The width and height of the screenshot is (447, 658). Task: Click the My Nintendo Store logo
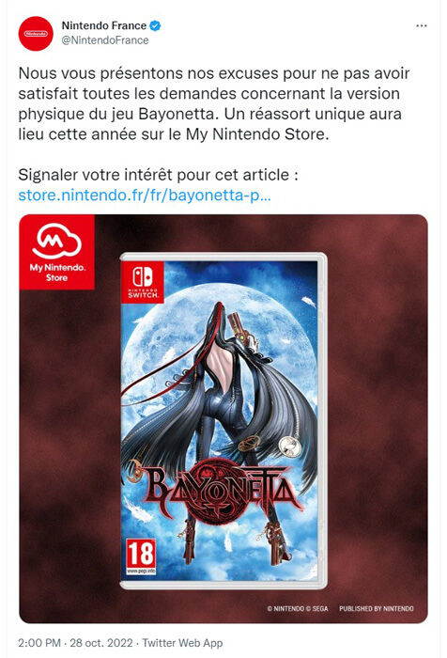pos(56,252)
